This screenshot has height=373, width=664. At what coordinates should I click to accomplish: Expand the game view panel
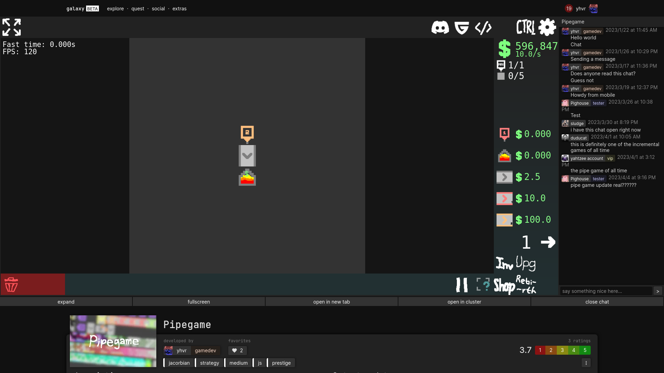pyautogui.click(x=66, y=302)
